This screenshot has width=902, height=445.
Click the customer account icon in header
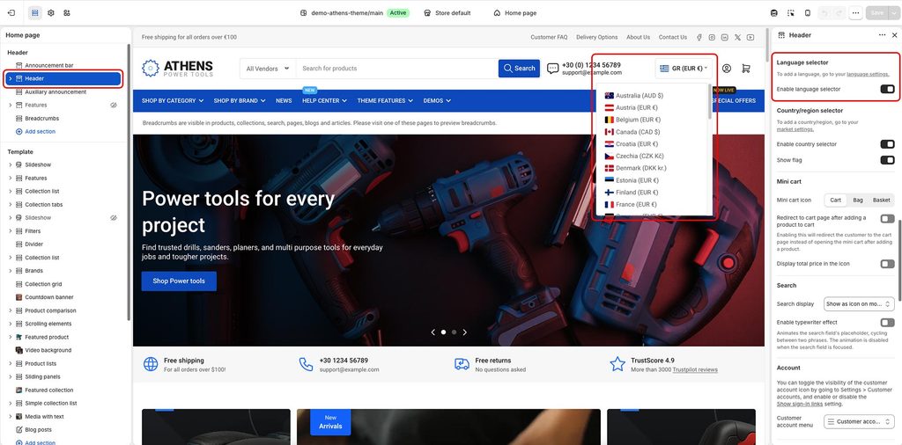click(x=727, y=69)
